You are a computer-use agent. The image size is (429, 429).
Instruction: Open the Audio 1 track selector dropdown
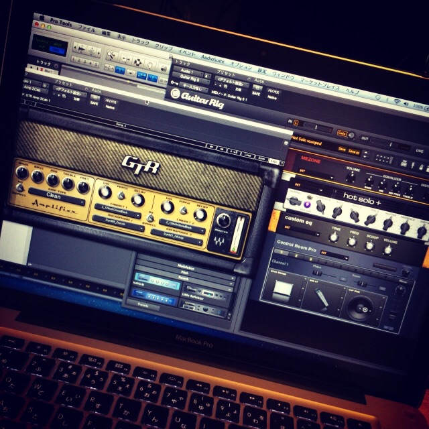click(188, 72)
